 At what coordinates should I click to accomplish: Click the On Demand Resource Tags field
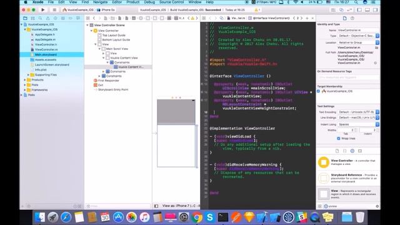(x=348, y=77)
